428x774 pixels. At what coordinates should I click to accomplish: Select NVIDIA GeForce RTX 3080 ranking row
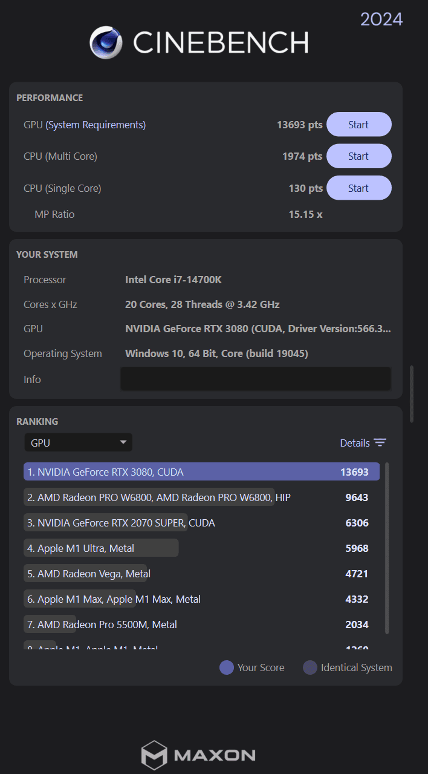pyautogui.click(x=201, y=472)
